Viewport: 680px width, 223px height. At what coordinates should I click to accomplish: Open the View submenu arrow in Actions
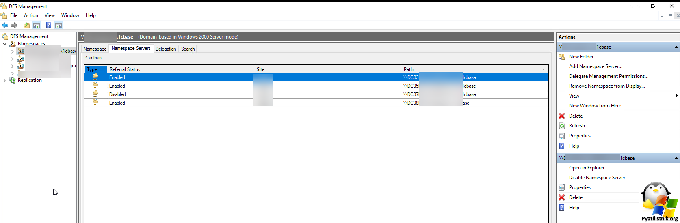(677, 96)
